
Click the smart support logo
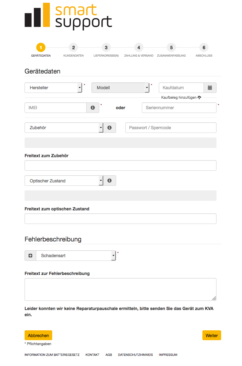click(x=68, y=16)
